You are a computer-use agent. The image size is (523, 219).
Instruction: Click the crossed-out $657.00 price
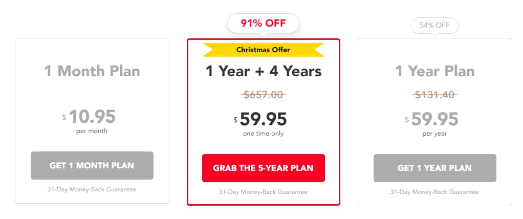coord(263,95)
